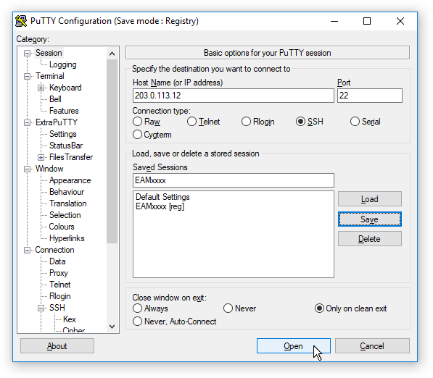Open the Logging category
Viewport: 433px width, 378px height.
pyautogui.click(x=62, y=64)
